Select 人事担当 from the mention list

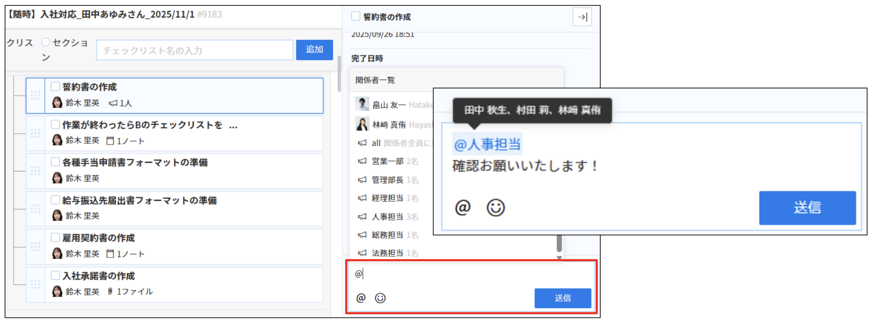tap(387, 217)
